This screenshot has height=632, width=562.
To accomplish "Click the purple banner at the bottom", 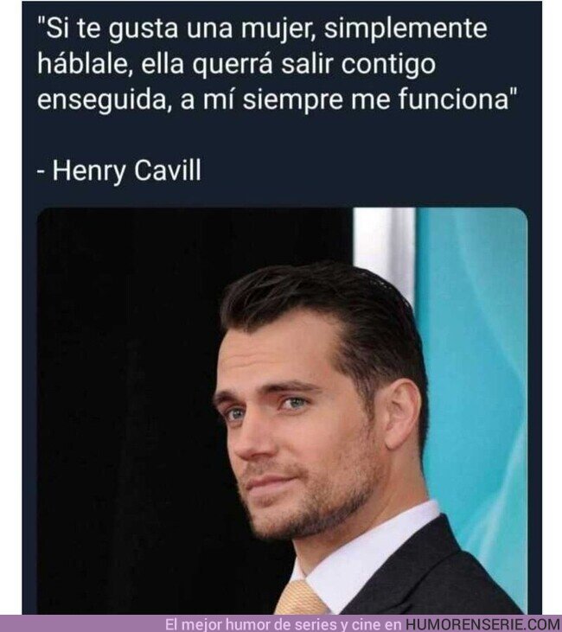I will tap(281, 623).
